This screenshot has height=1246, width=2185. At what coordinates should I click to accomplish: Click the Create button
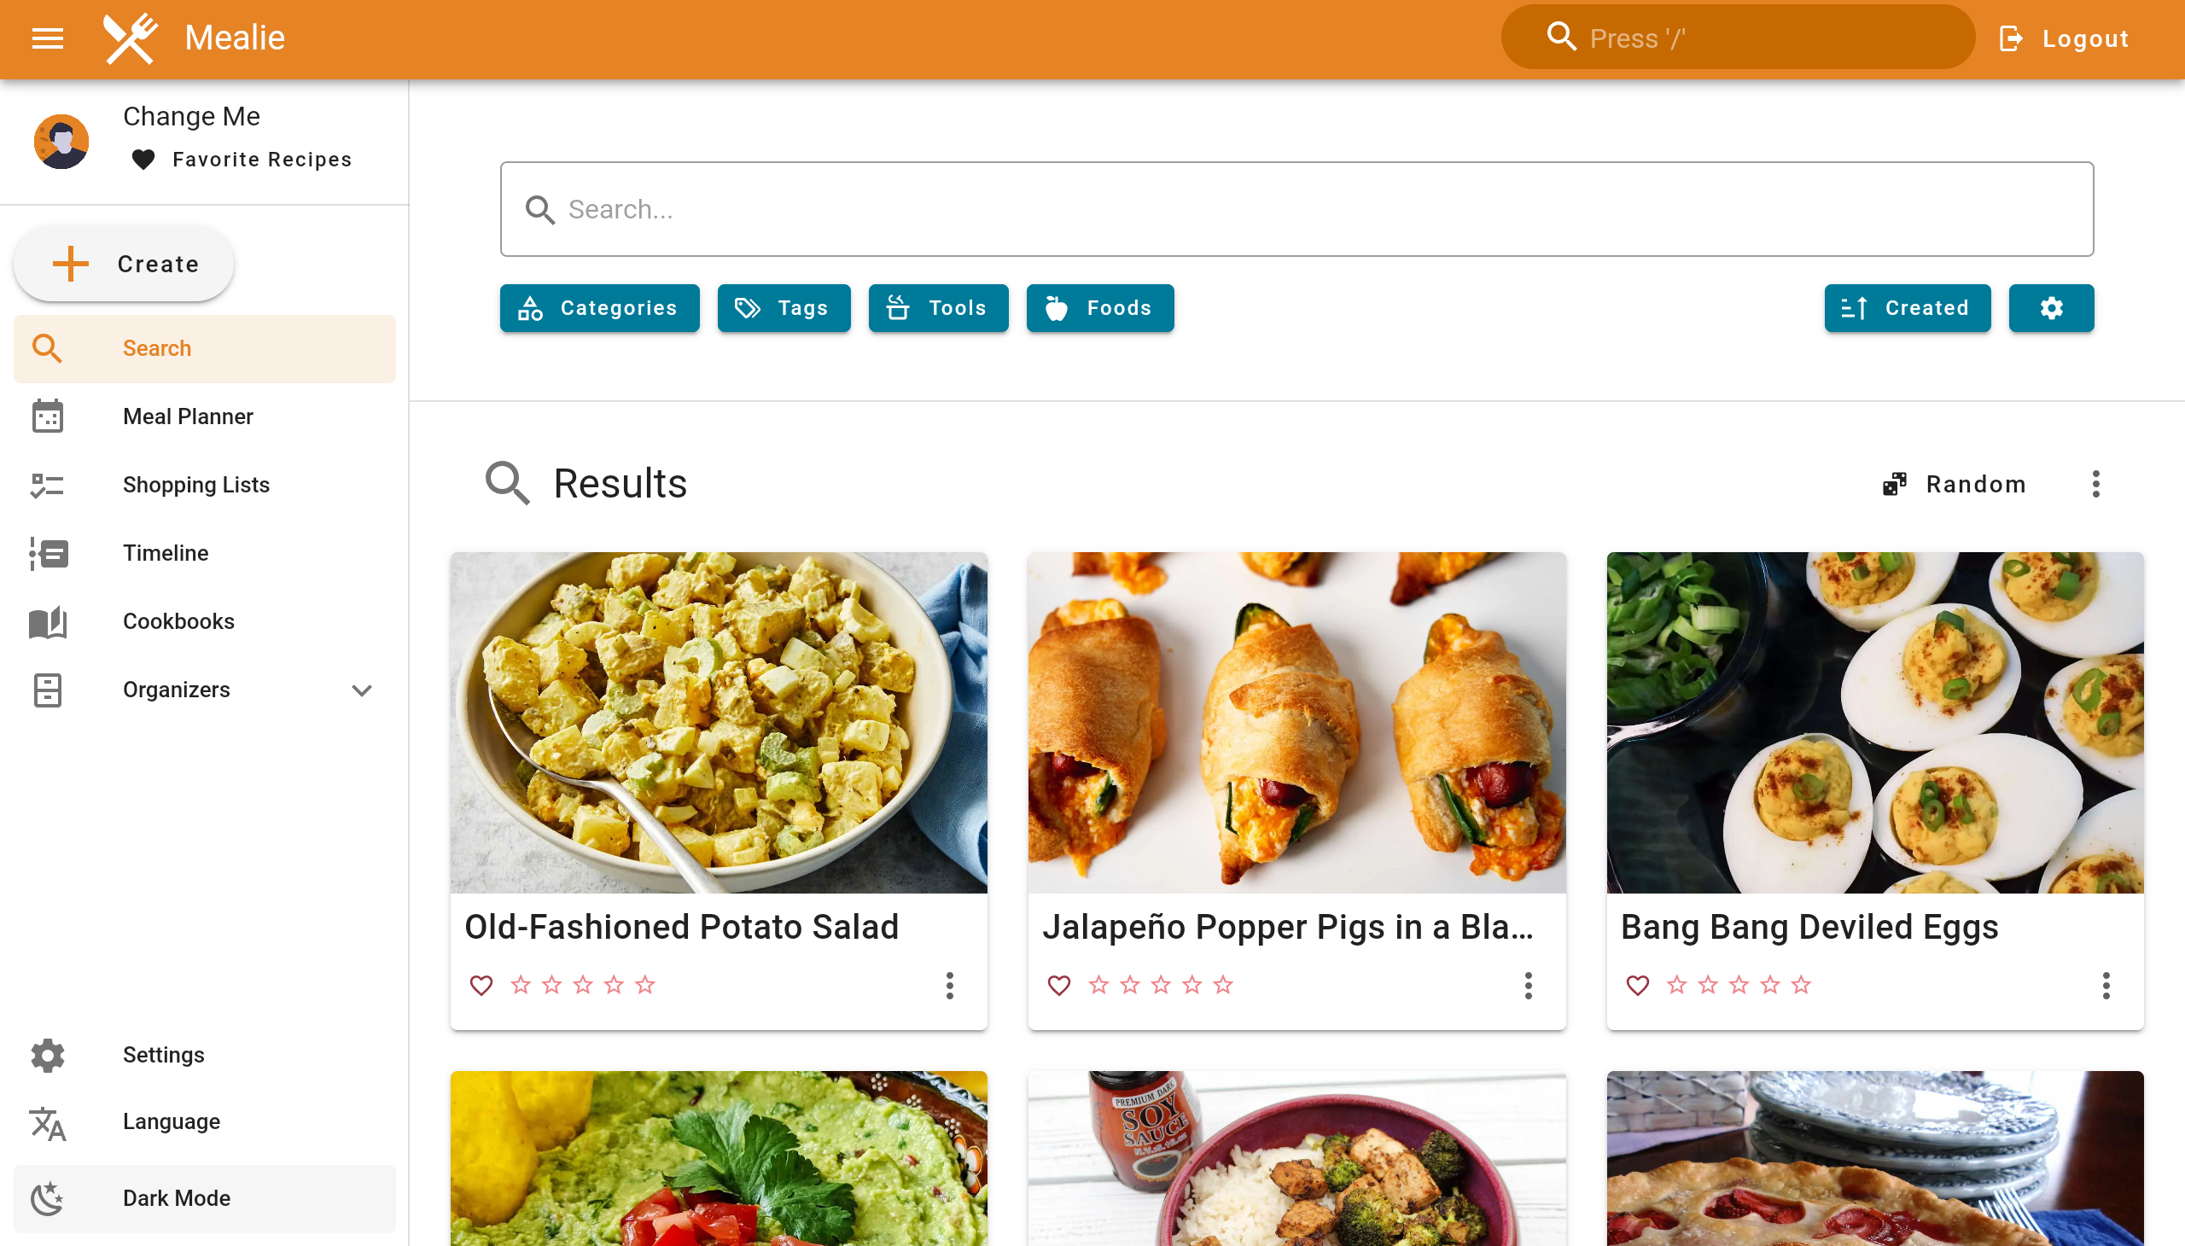(124, 265)
